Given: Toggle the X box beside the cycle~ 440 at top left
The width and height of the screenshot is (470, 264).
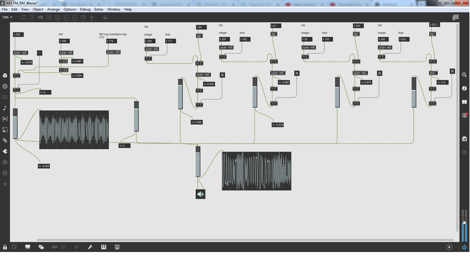Looking at the screenshot, I should click(x=40, y=53).
